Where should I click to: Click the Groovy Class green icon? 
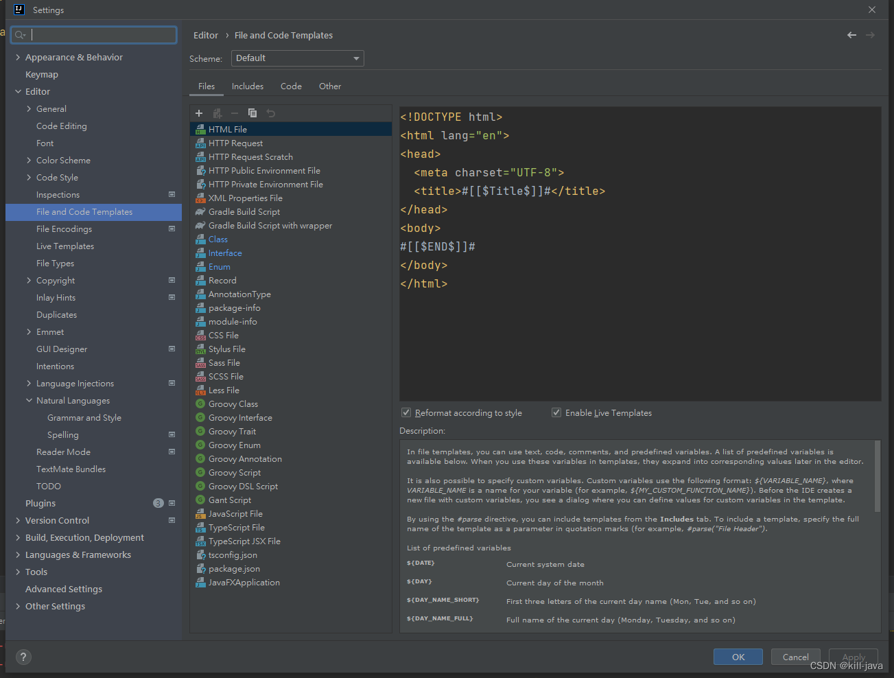200,404
